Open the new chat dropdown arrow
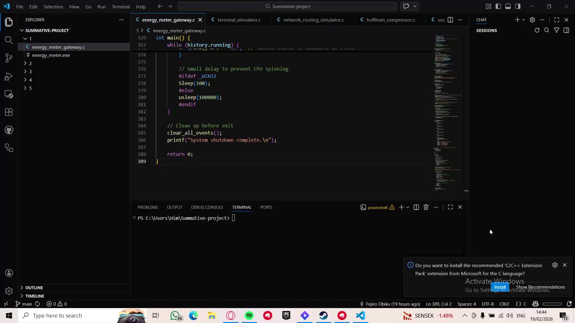Image resolution: width=575 pixels, height=323 pixels. click(523, 20)
